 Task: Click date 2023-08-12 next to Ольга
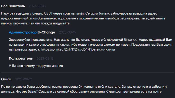click(23, 79)
